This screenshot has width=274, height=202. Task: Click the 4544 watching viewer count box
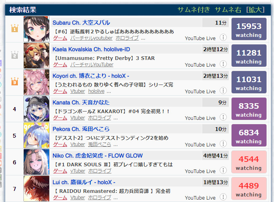pyautogui.click(x=249, y=162)
